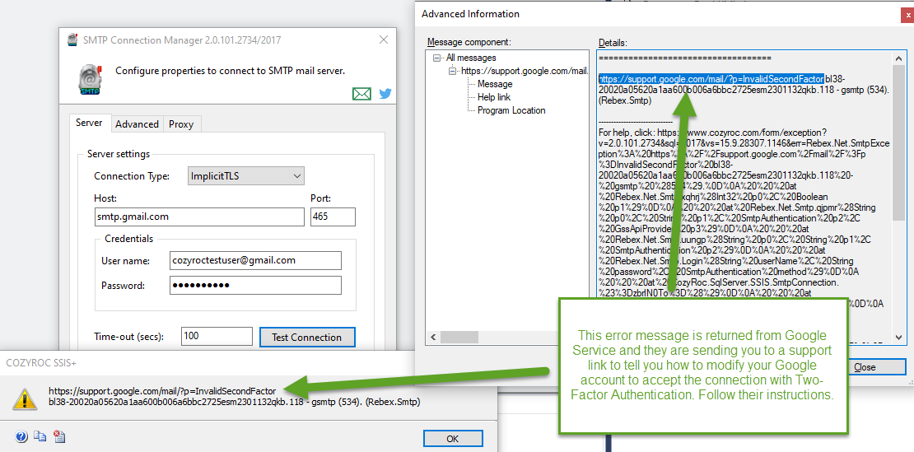Click the 'For help, click' text in Details
The height and width of the screenshot is (452, 914).
626,133
